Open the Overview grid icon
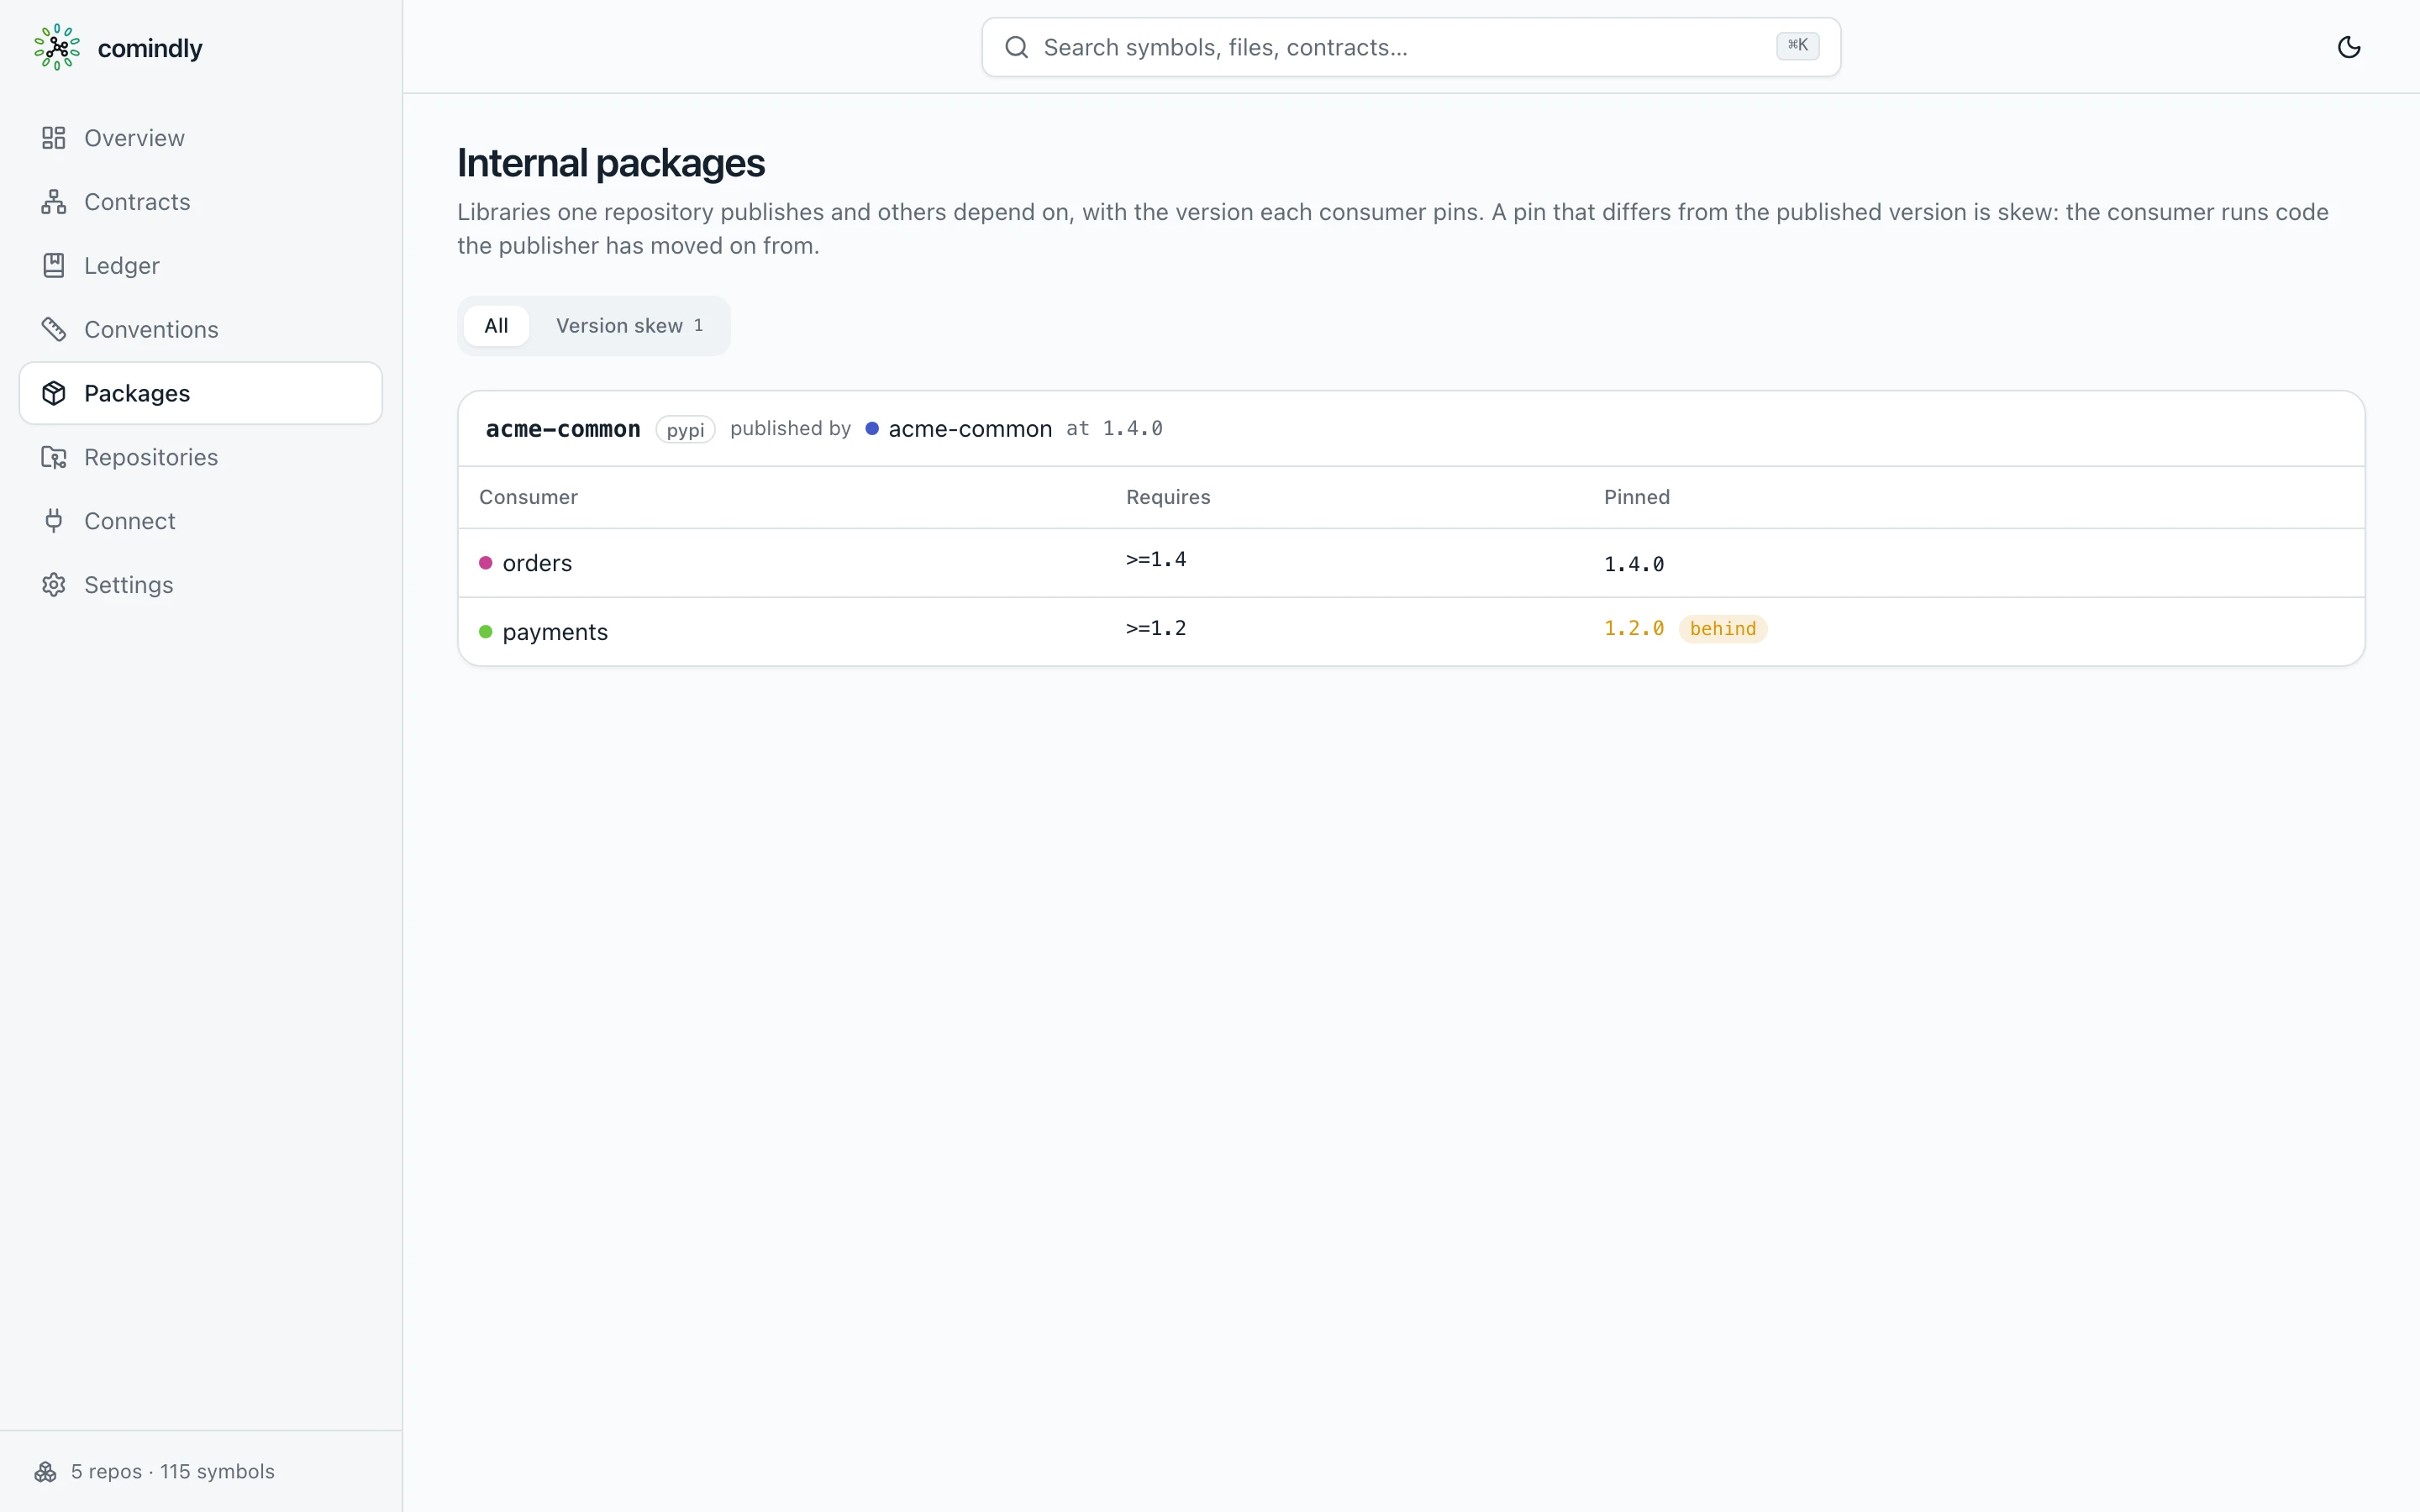This screenshot has width=2420, height=1512. tap(54, 138)
